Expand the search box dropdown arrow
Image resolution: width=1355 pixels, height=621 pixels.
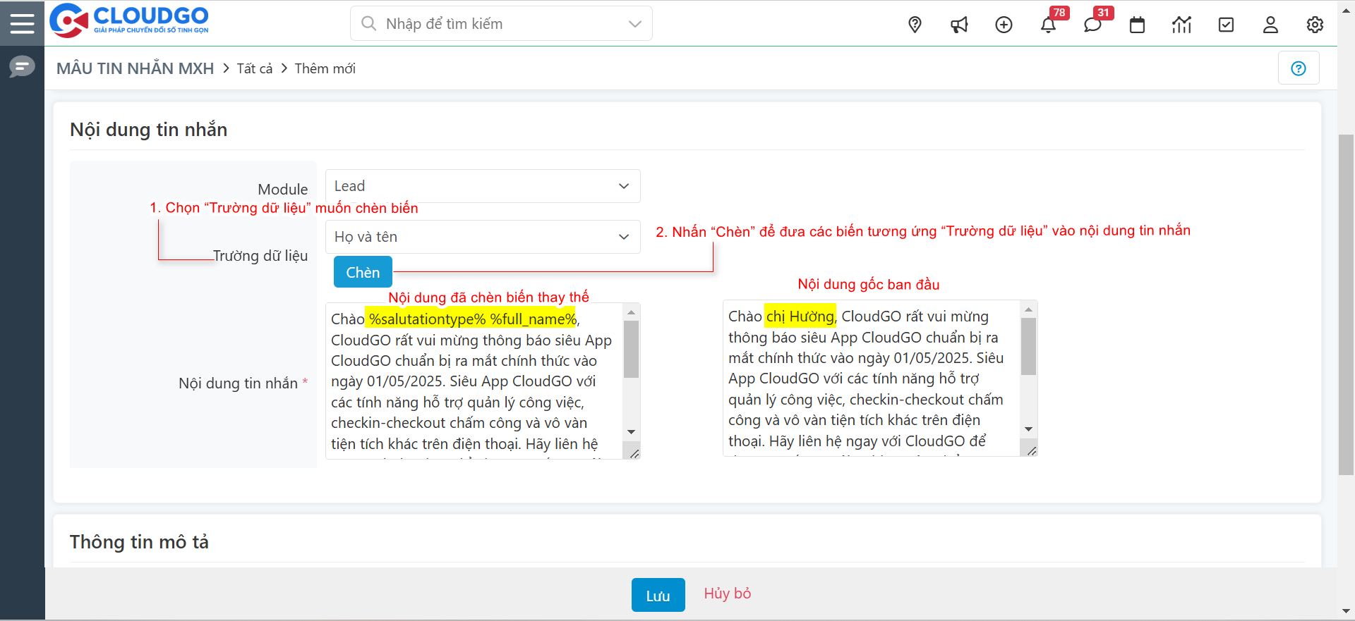(635, 24)
